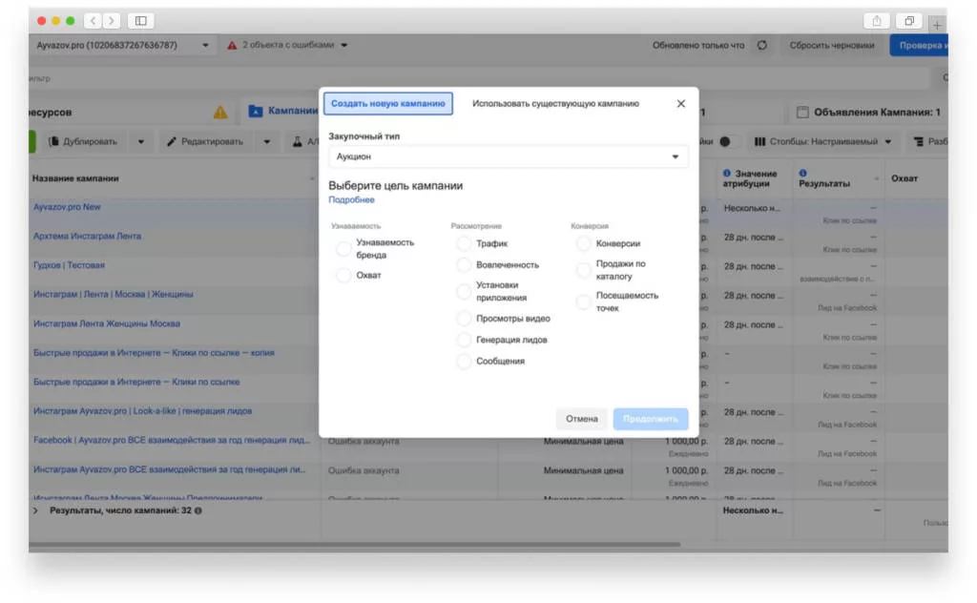977x603 pixels.
Task: Open the 'Столбцы: Настраиваемый' dropdown
Action: [823, 141]
